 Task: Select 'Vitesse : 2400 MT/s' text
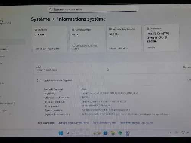pyautogui.click(x=118, y=48)
